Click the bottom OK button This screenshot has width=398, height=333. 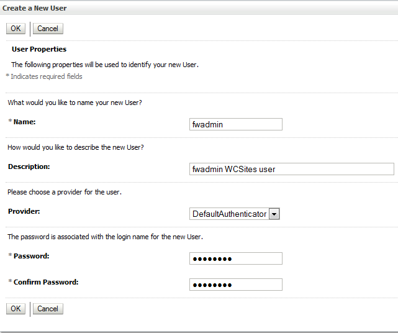[x=16, y=309]
